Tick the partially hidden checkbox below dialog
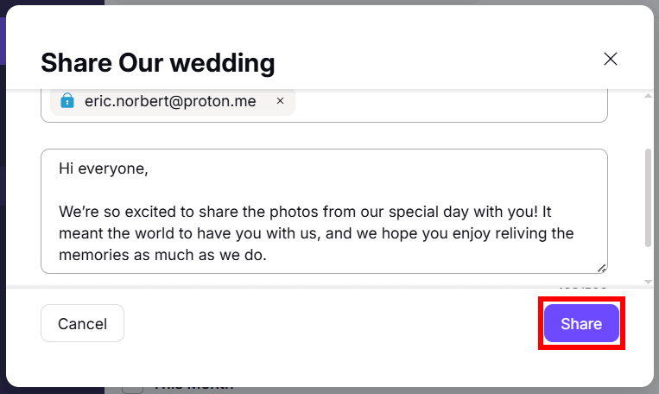The width and height of the screenshot is (659, 394). (x=132, y=390)
